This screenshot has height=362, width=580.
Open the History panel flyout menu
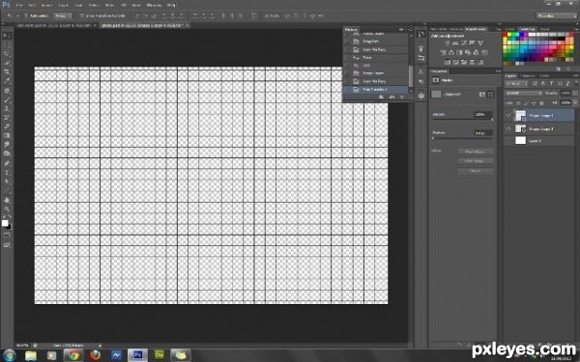point(410,29)
